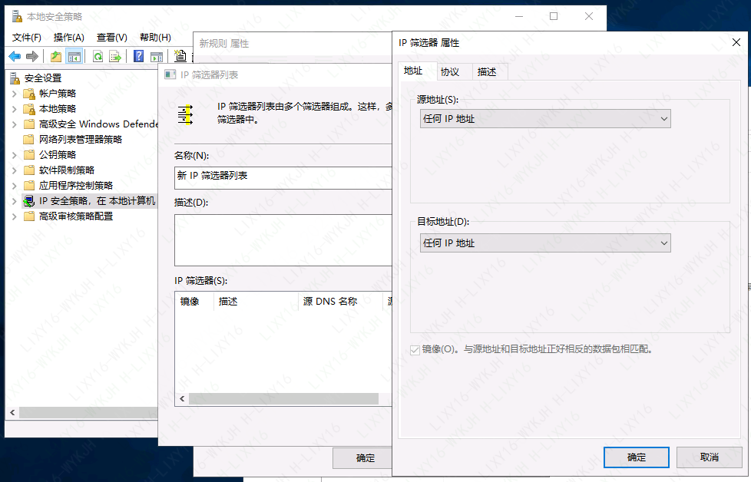Screen dimensions: 751x482
Task: Click the Export List toolbar icon
Action: [x=115, y=57]
